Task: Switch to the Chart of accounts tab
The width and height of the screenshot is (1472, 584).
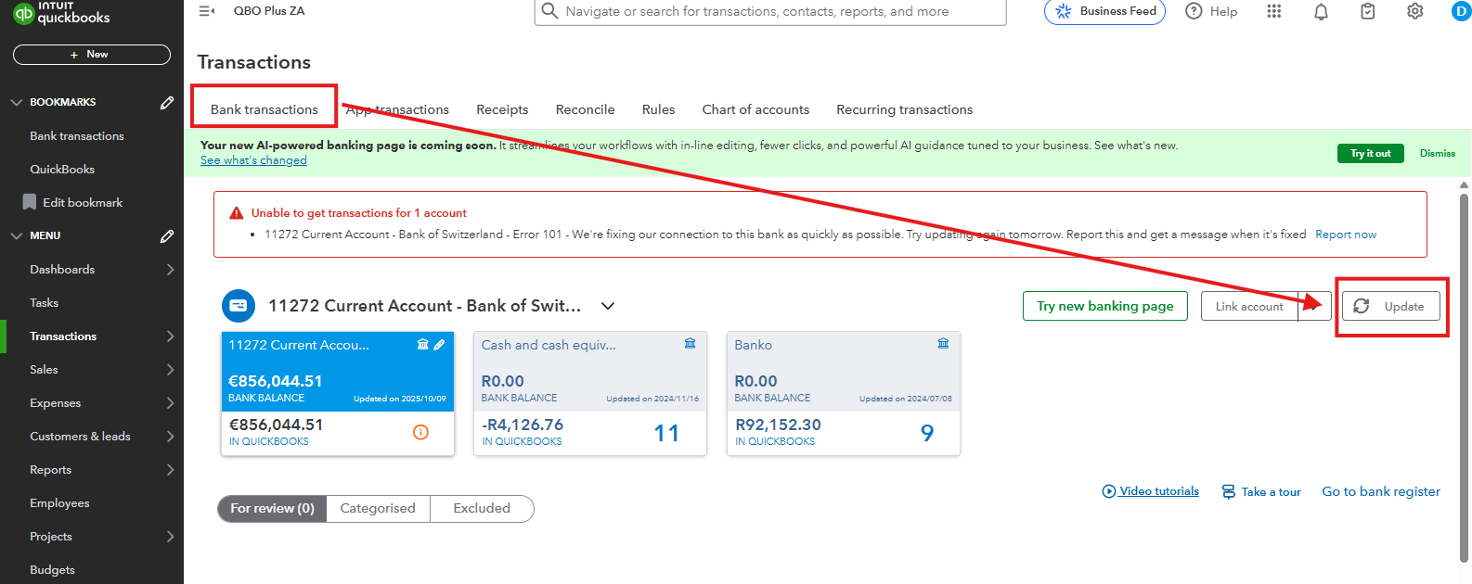Action: [755, 109]
